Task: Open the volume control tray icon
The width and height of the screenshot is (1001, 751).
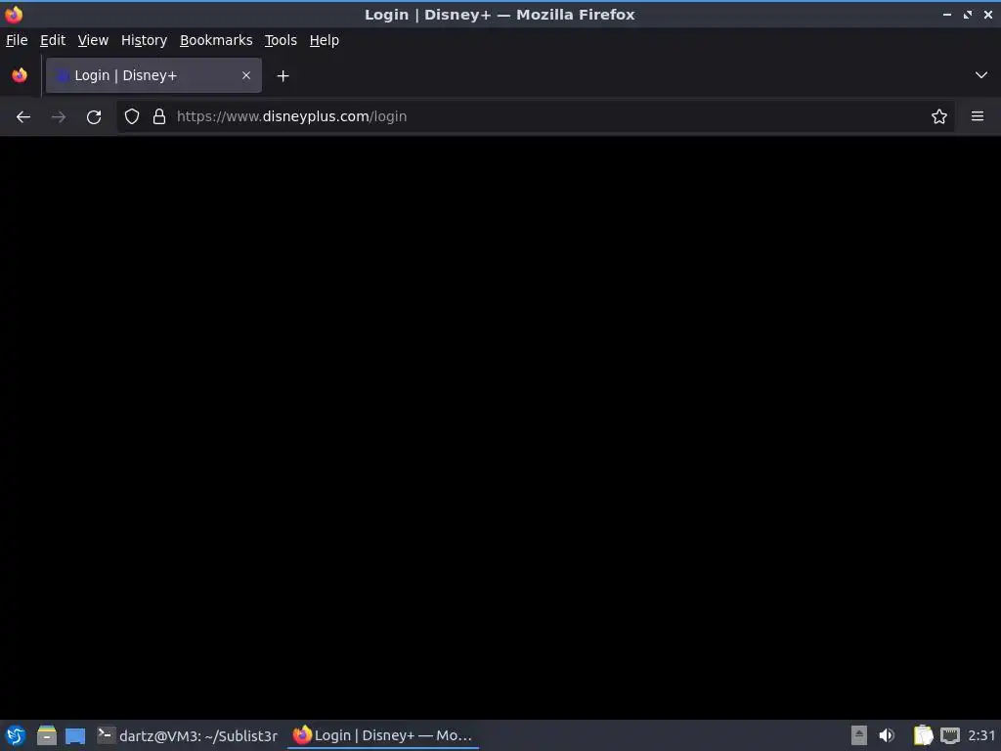Action: [x=886, y=735]
